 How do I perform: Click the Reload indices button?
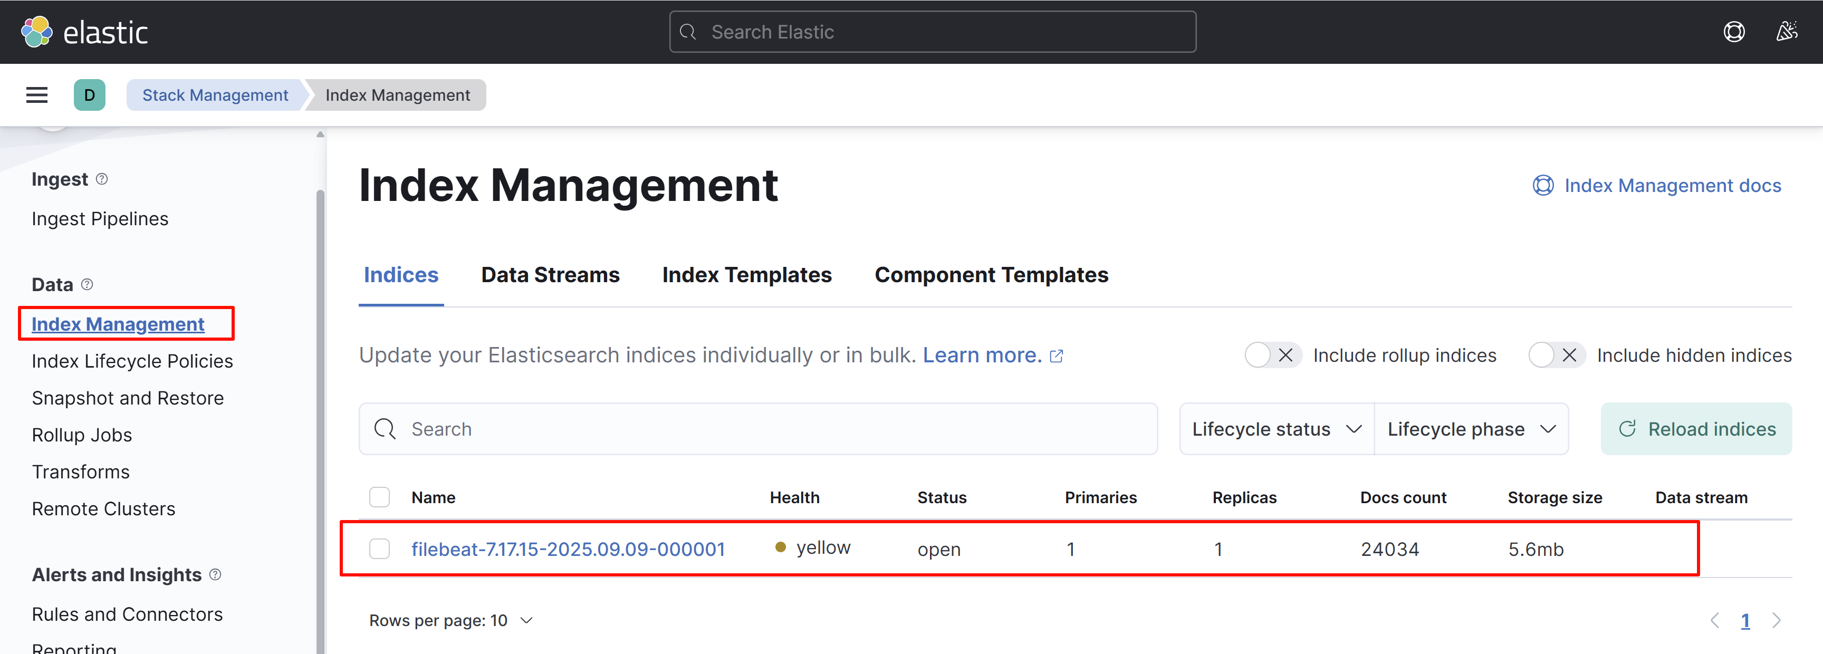coord(1696,429)
